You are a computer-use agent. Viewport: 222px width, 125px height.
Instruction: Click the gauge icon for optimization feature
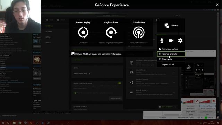pyautogui.click(x=131, y=63)
